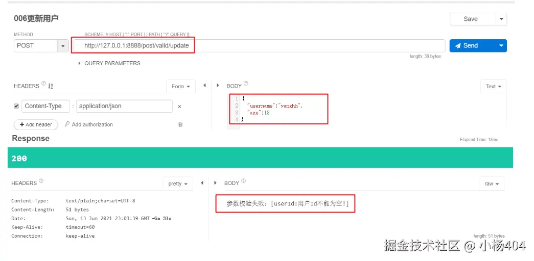This screenshot has height=261, width=534.
Task: Click Add header button
Action: (36, 124)
